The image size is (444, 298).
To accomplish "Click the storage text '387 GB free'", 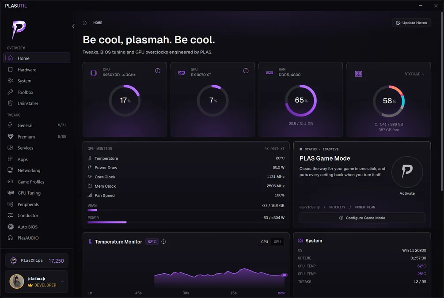I will (388, 130).
